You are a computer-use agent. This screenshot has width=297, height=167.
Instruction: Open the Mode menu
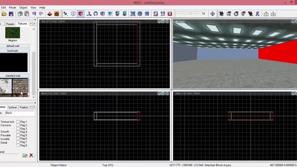(13, 7)
